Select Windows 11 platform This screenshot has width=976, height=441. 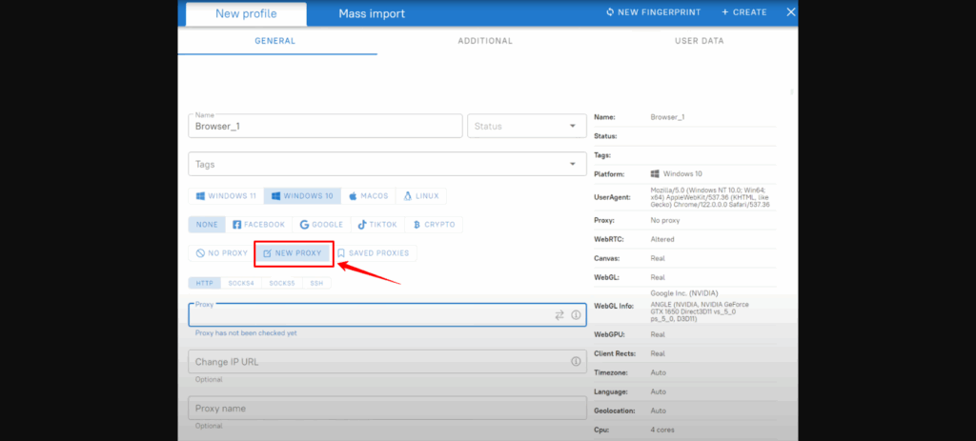(226, 196)
